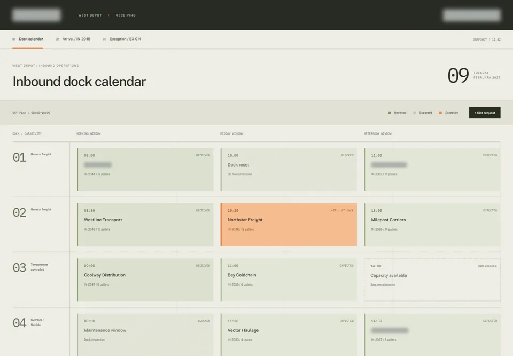Screen dimensions: 513x356
Task: Select WEST DEPOT breadcrumb in header
Action: pos(90,15)
